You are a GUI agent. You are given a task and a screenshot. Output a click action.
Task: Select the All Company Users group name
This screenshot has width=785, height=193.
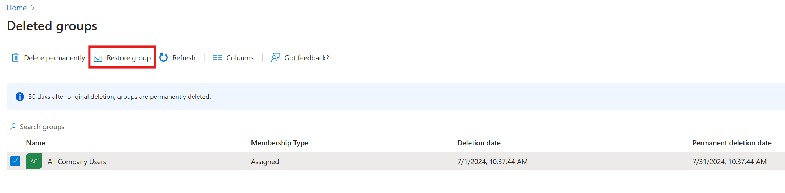click(x=77, y=162)
